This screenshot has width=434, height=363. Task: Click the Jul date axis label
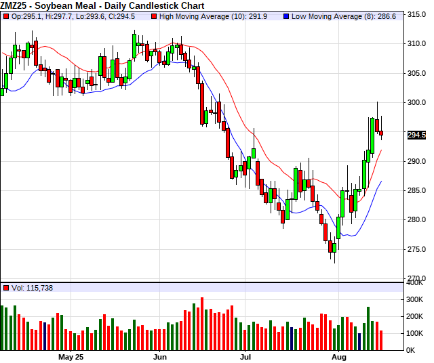pyautogui.click(x=246, y=356)
